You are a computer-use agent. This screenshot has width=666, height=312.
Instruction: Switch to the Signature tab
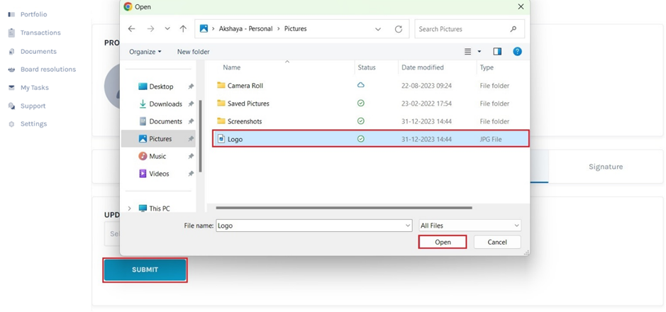[x=606, y=167]
